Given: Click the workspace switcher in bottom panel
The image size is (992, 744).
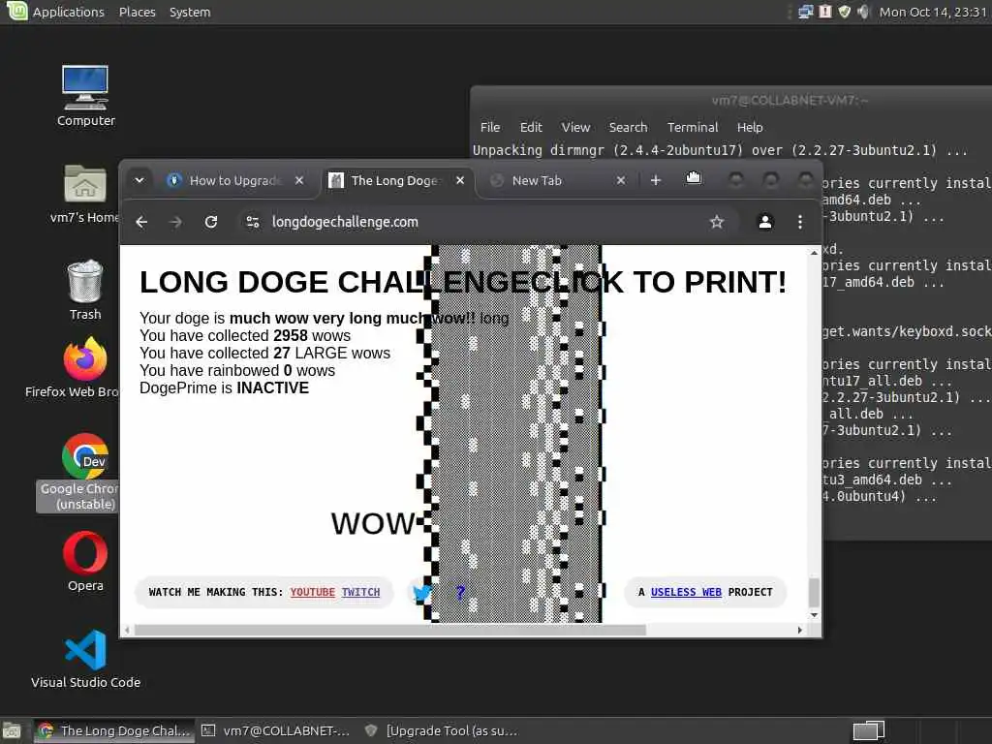Looking at the screenshot, I should coord(869,730).
